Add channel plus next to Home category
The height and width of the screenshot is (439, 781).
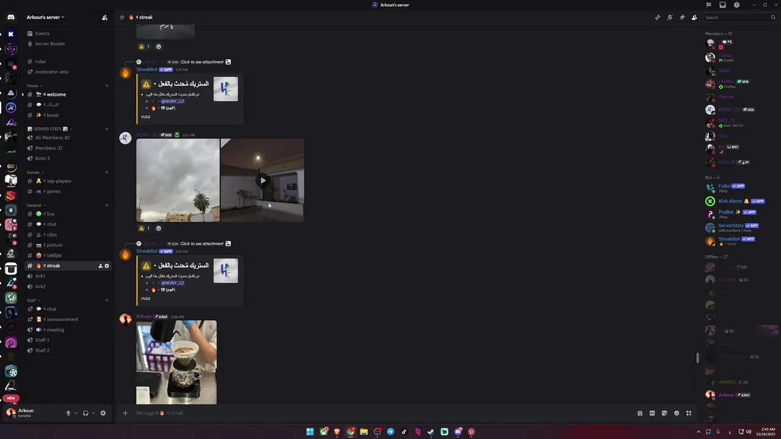107,85
